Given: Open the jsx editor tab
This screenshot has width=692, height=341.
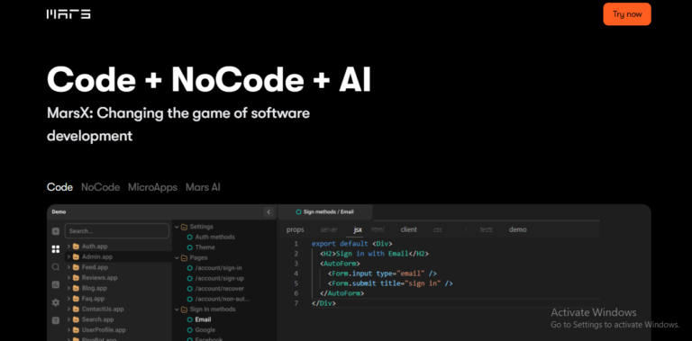Looking at the screenshot, I should tap(358, 229).
